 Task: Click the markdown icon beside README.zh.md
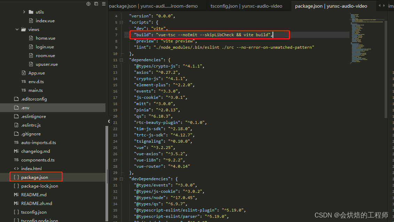16,203
